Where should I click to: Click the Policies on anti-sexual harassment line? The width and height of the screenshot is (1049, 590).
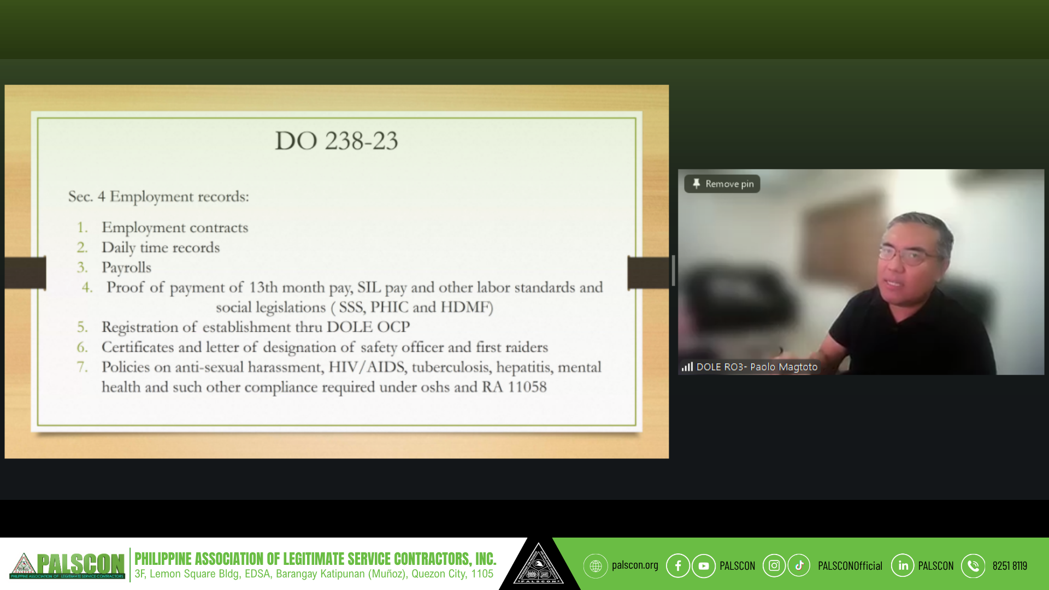(x=351, y=367)
